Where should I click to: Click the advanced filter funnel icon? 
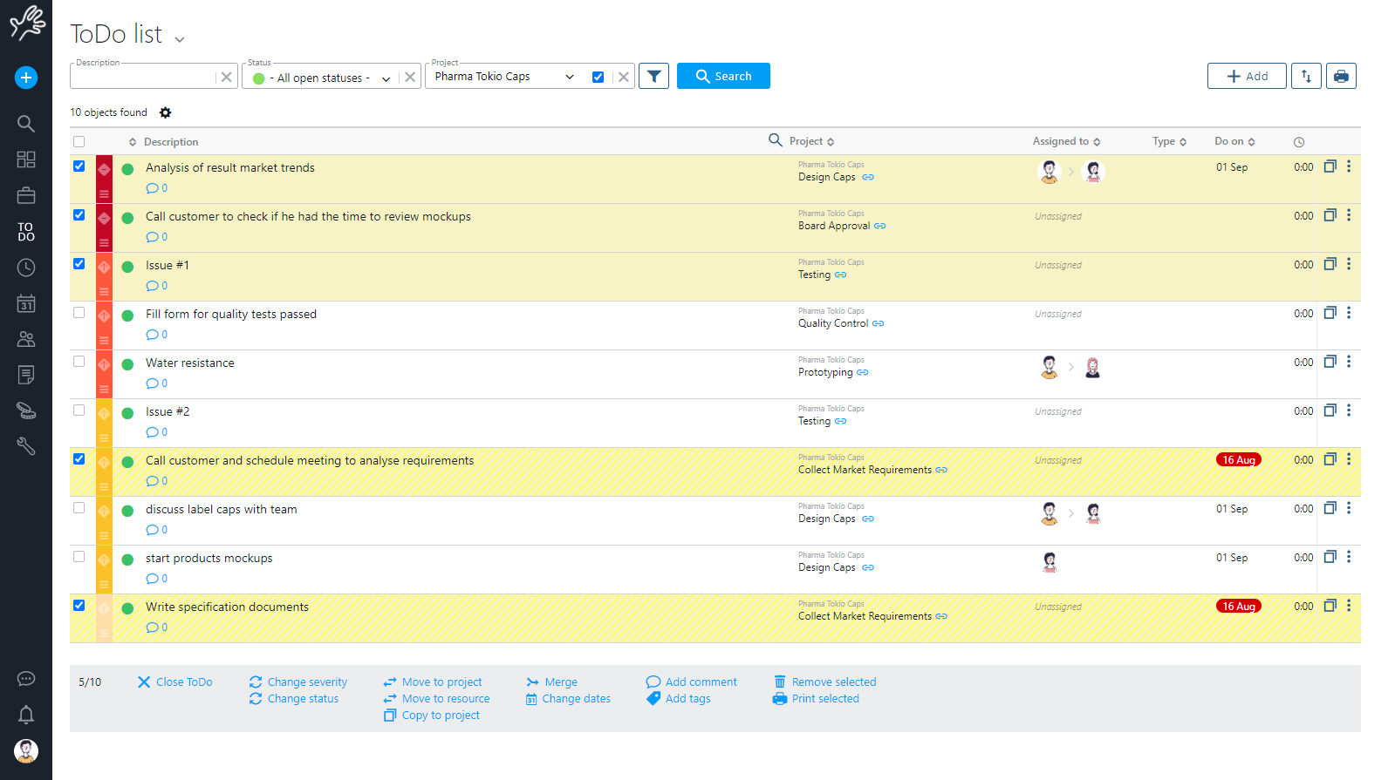pos(653,77)
